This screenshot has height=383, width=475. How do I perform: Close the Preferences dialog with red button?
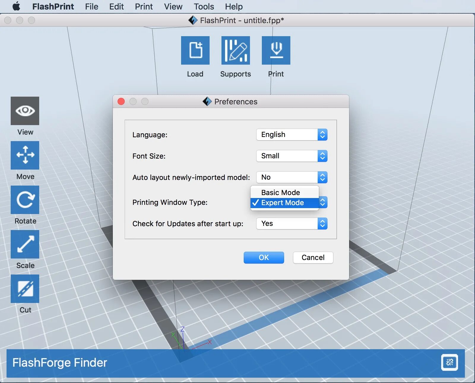click(121, 101)
